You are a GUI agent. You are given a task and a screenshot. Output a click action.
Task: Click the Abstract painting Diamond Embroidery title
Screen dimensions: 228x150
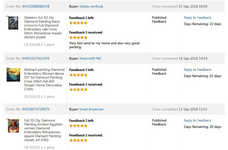pos(44,79)
